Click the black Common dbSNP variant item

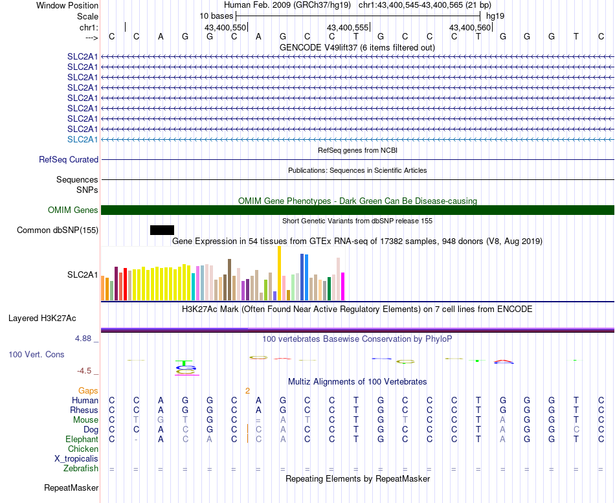[162, 230]
